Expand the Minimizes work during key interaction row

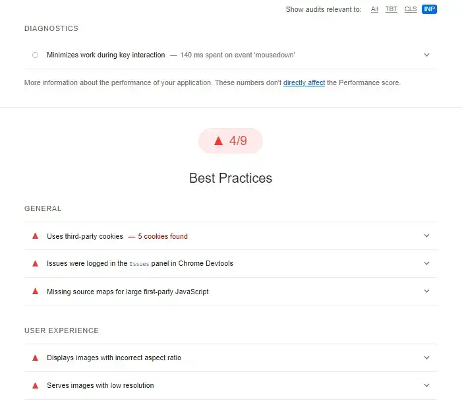[426, 55]
